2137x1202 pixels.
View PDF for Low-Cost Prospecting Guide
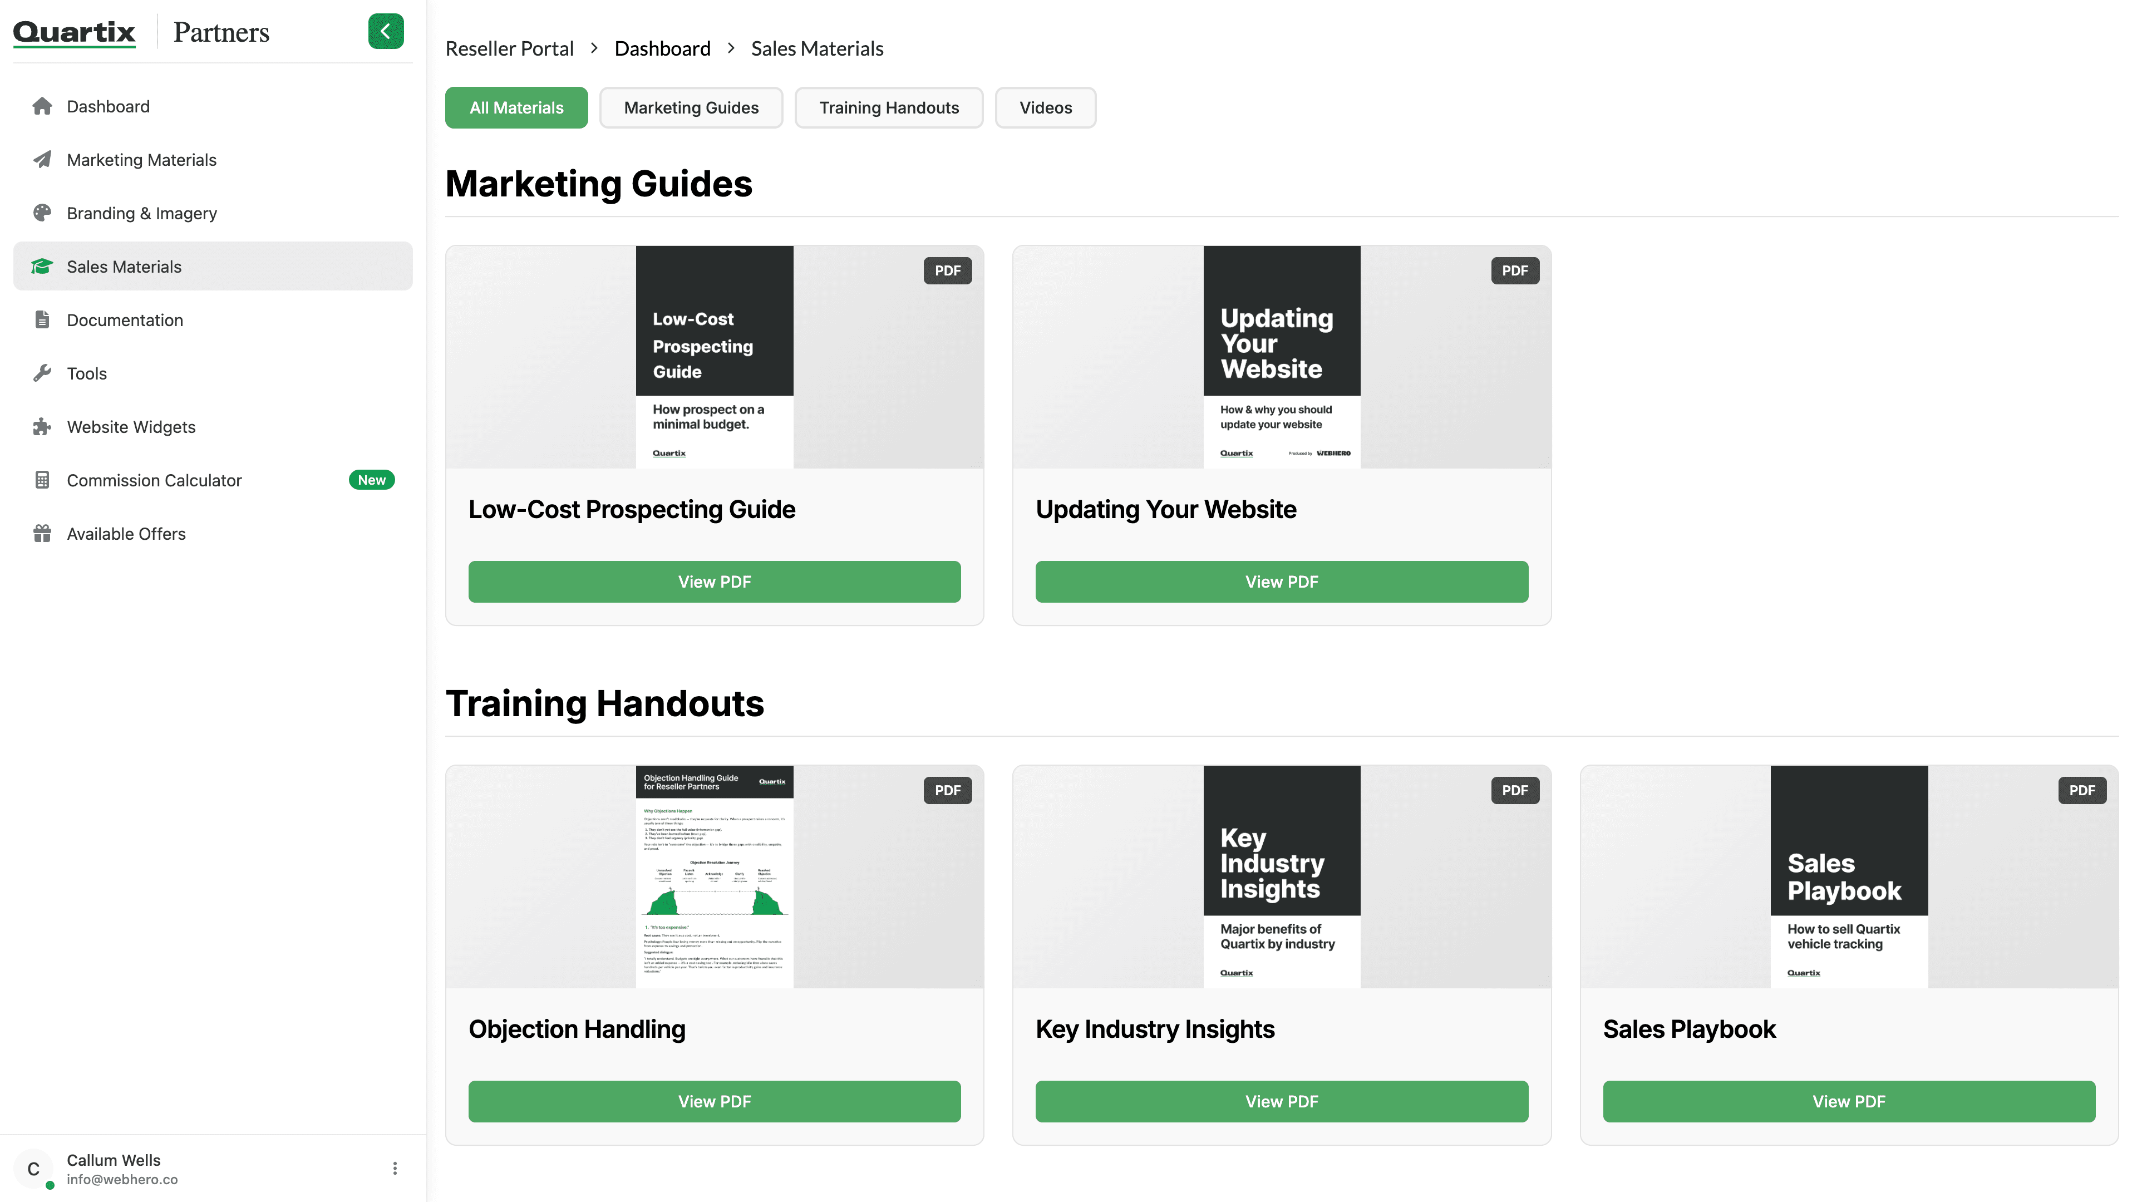[x=714, y=582]
